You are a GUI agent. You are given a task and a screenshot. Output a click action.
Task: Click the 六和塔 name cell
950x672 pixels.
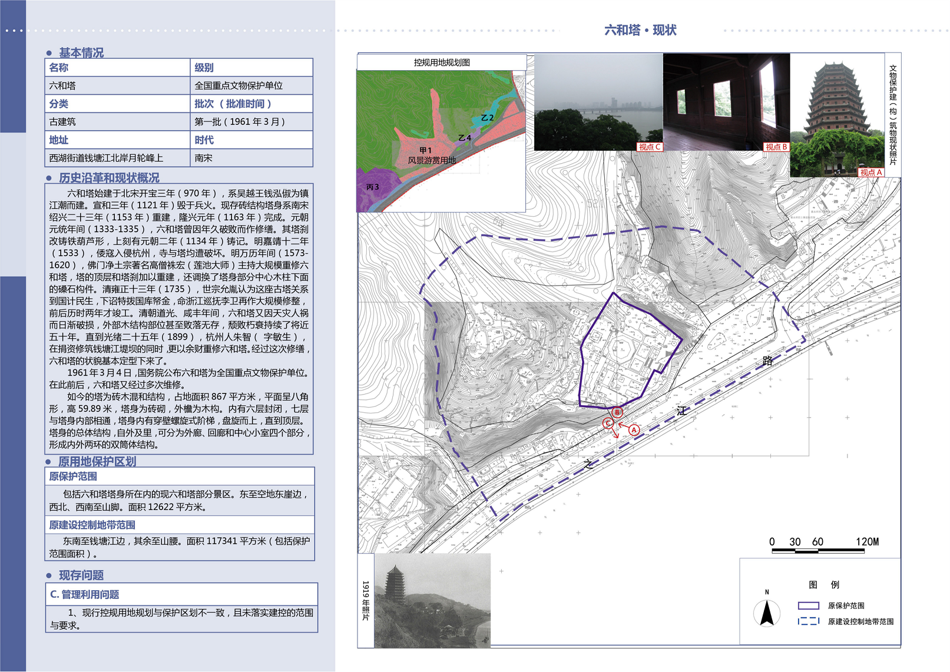click(118, 85)
